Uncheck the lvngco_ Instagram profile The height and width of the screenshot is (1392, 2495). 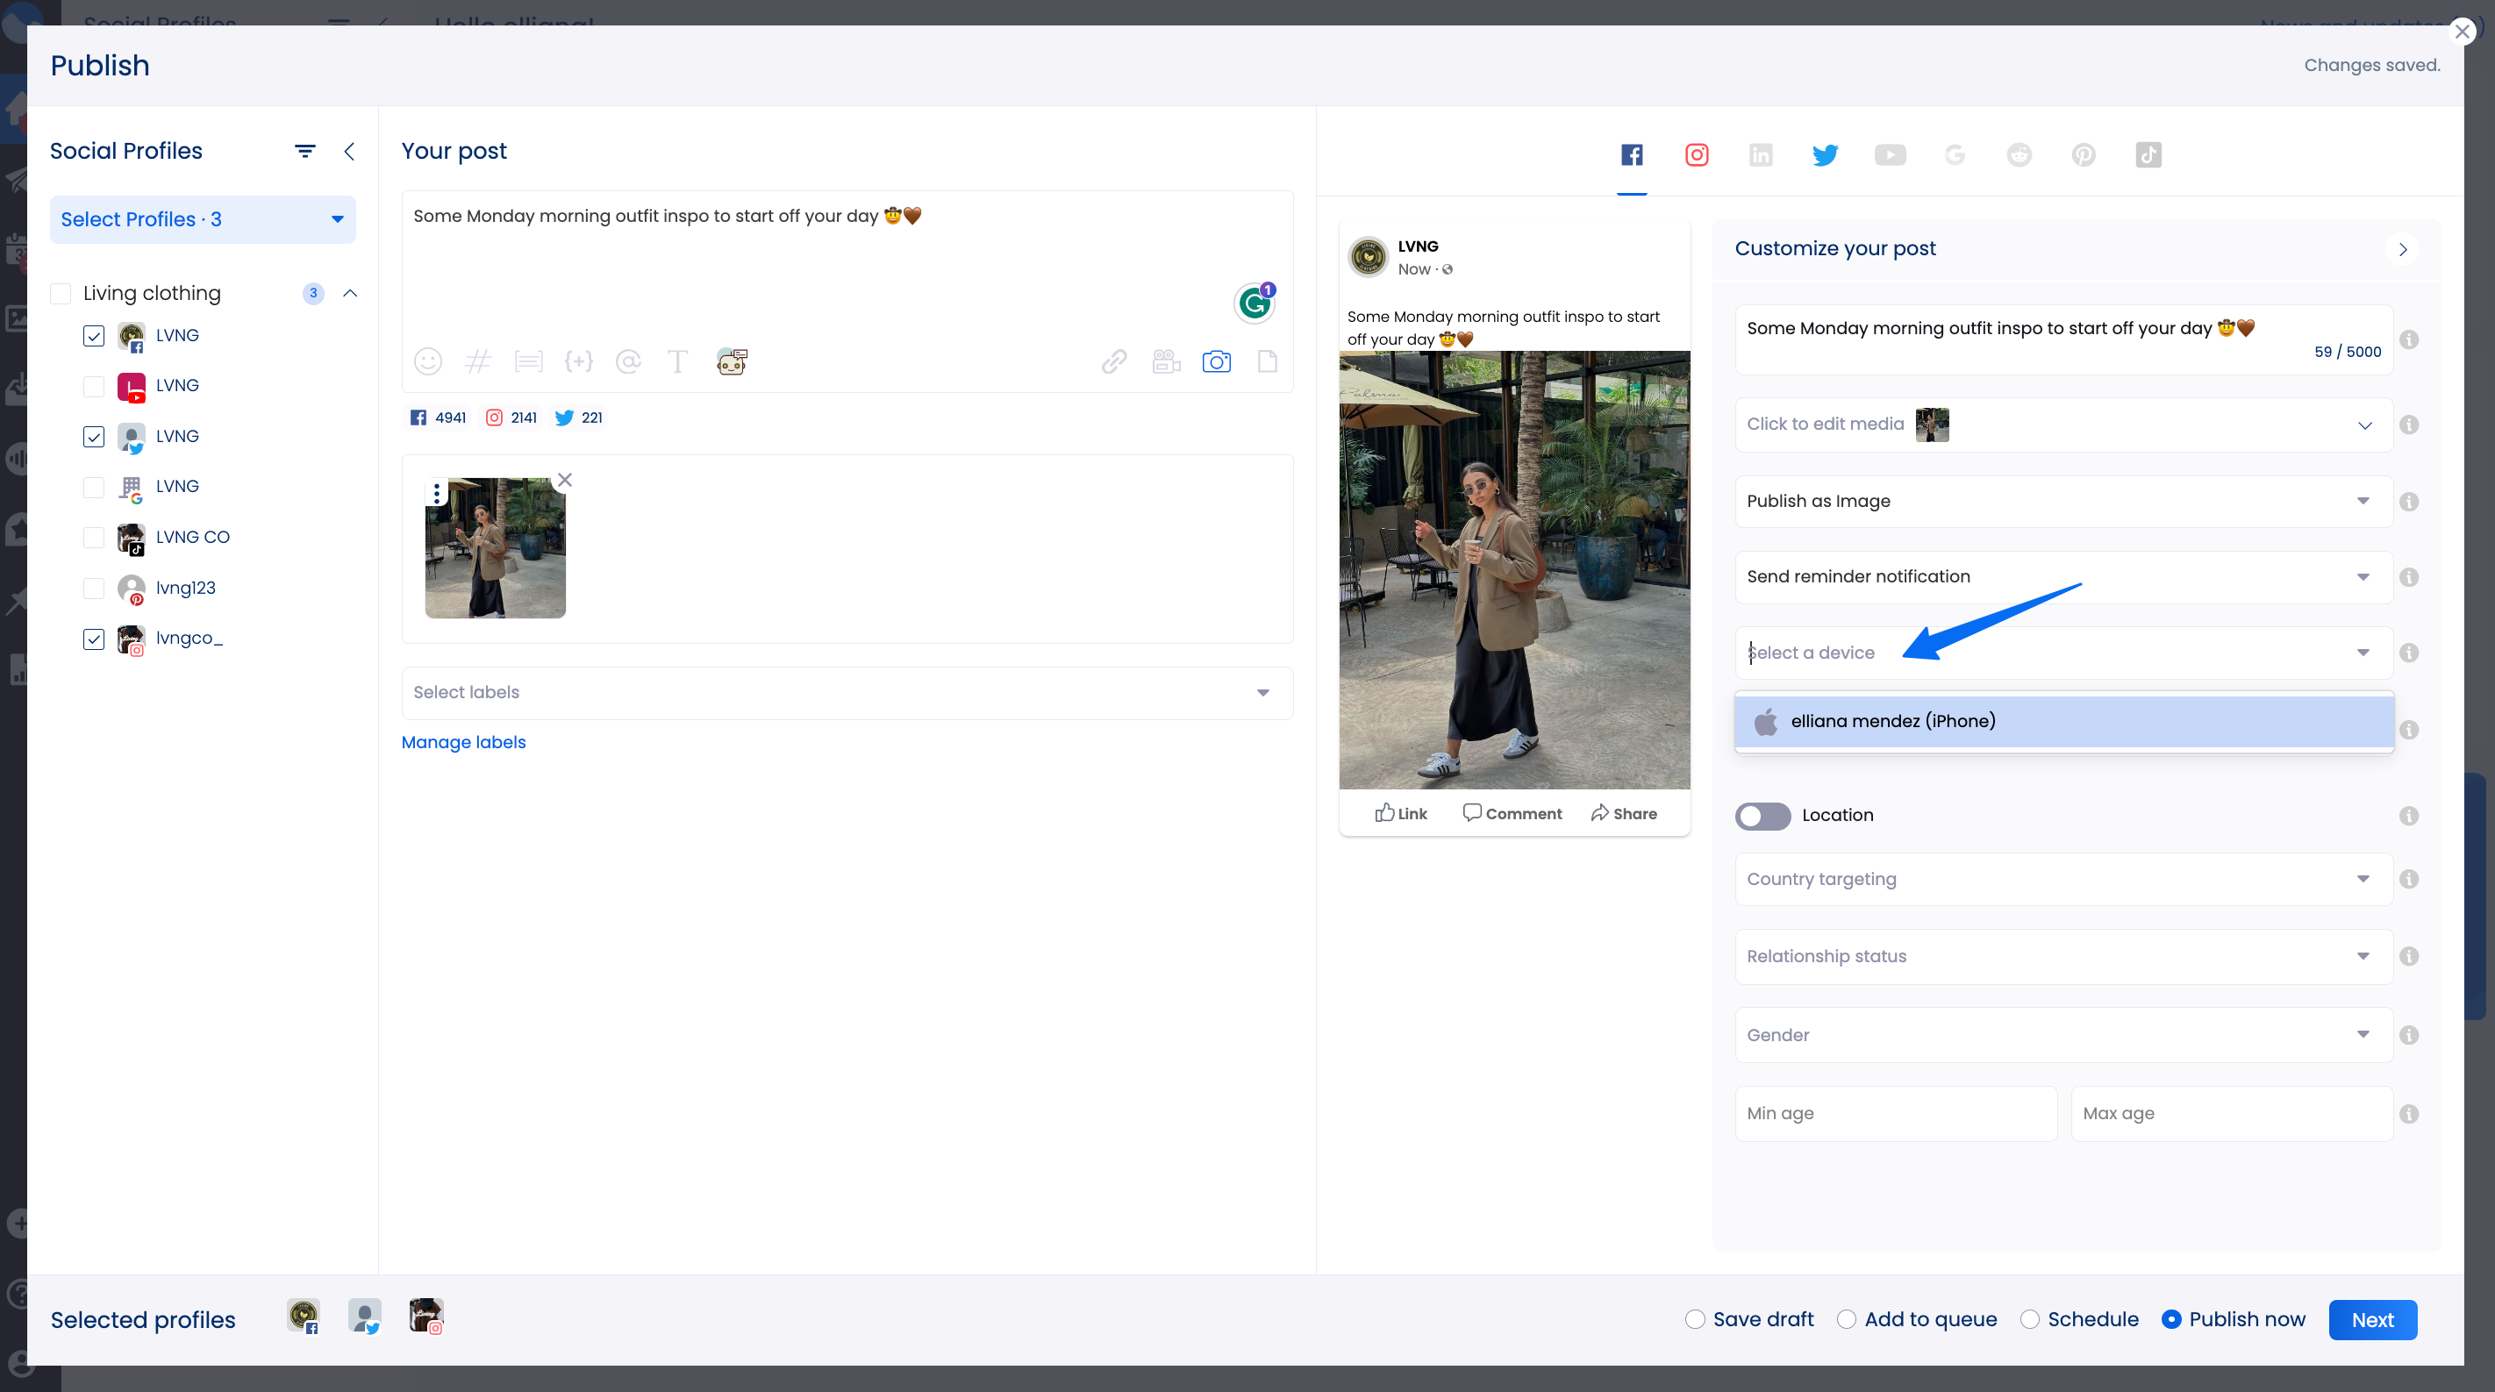click(x=94, y=639)
